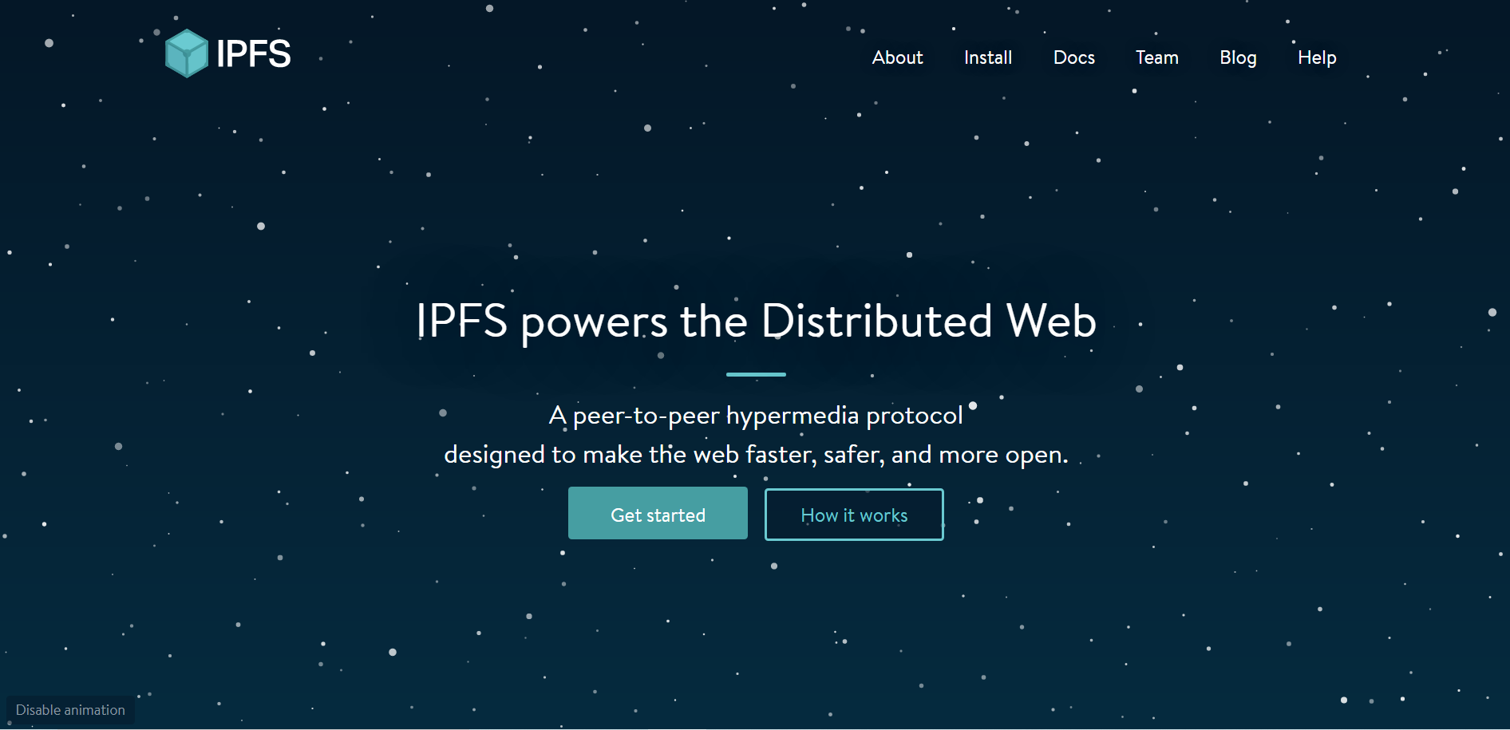The width and height of the screenshot is (1510, 730).
Task: Open the About menu item
Action: point(897,57)
